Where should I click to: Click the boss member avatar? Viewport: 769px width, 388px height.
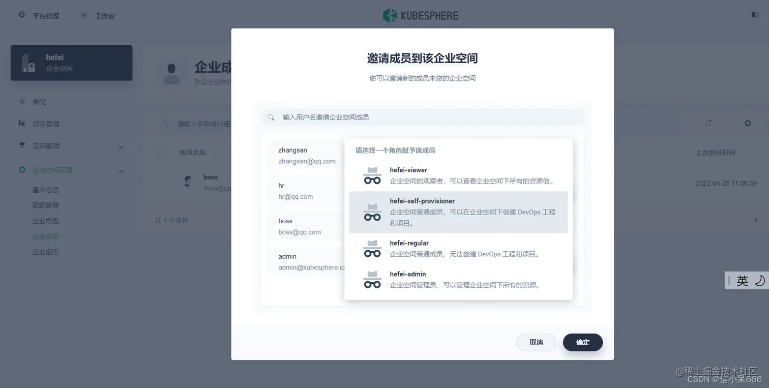coord(189,181)
